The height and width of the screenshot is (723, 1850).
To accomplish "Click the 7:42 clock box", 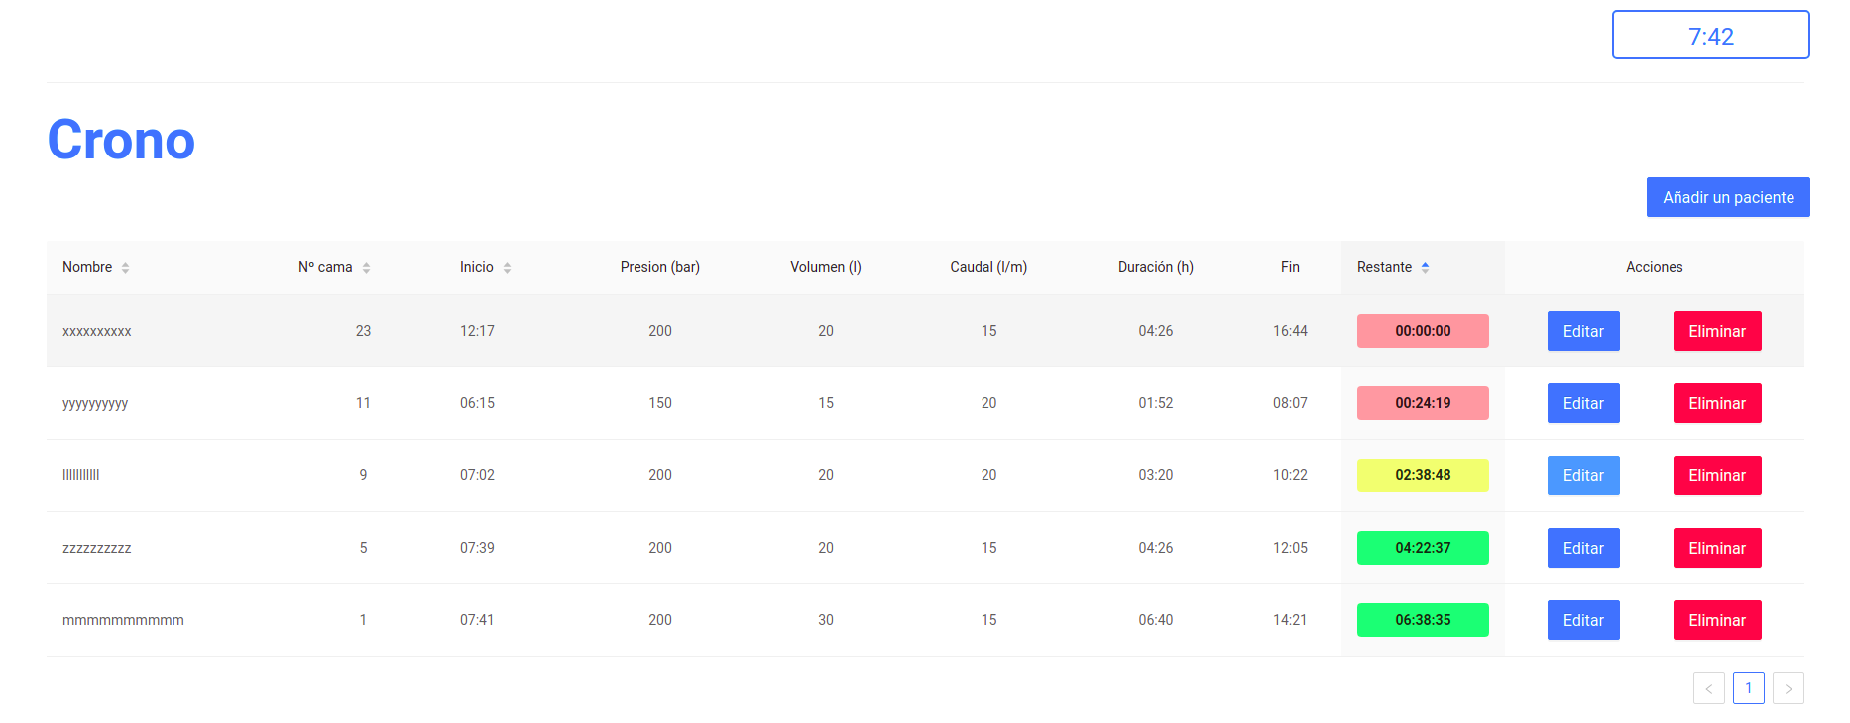I will pyautogui.click(x=1711, y=35).
